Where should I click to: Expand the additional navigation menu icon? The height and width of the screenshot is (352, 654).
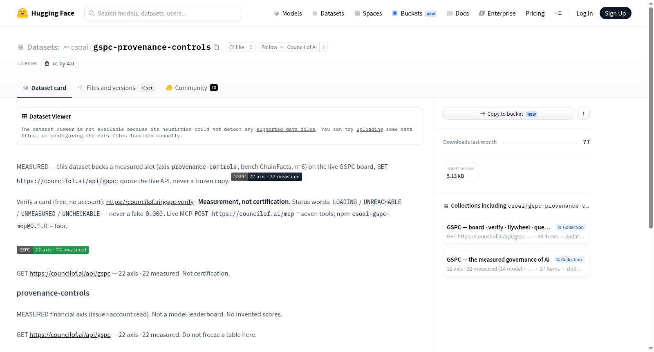558,13
